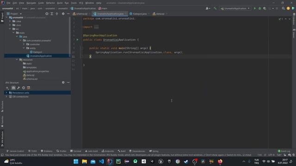
Task: Open the File menu
Action: [8, 3]
